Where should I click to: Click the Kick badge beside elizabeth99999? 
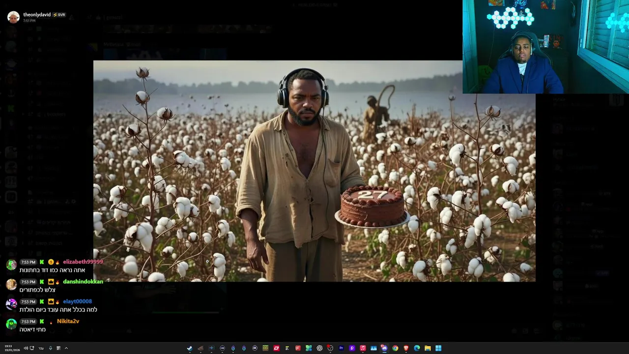point(42,262)
